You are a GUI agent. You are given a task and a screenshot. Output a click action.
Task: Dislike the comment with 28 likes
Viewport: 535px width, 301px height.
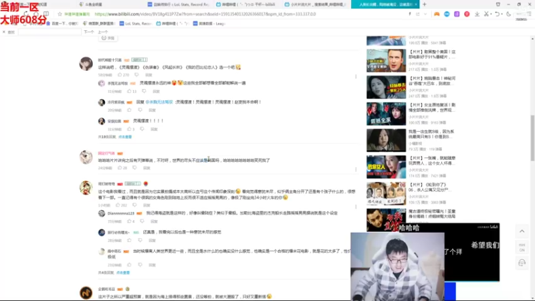coord(134,168)
